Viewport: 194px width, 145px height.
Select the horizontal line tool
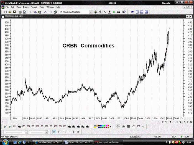click(x=69, y=132)
